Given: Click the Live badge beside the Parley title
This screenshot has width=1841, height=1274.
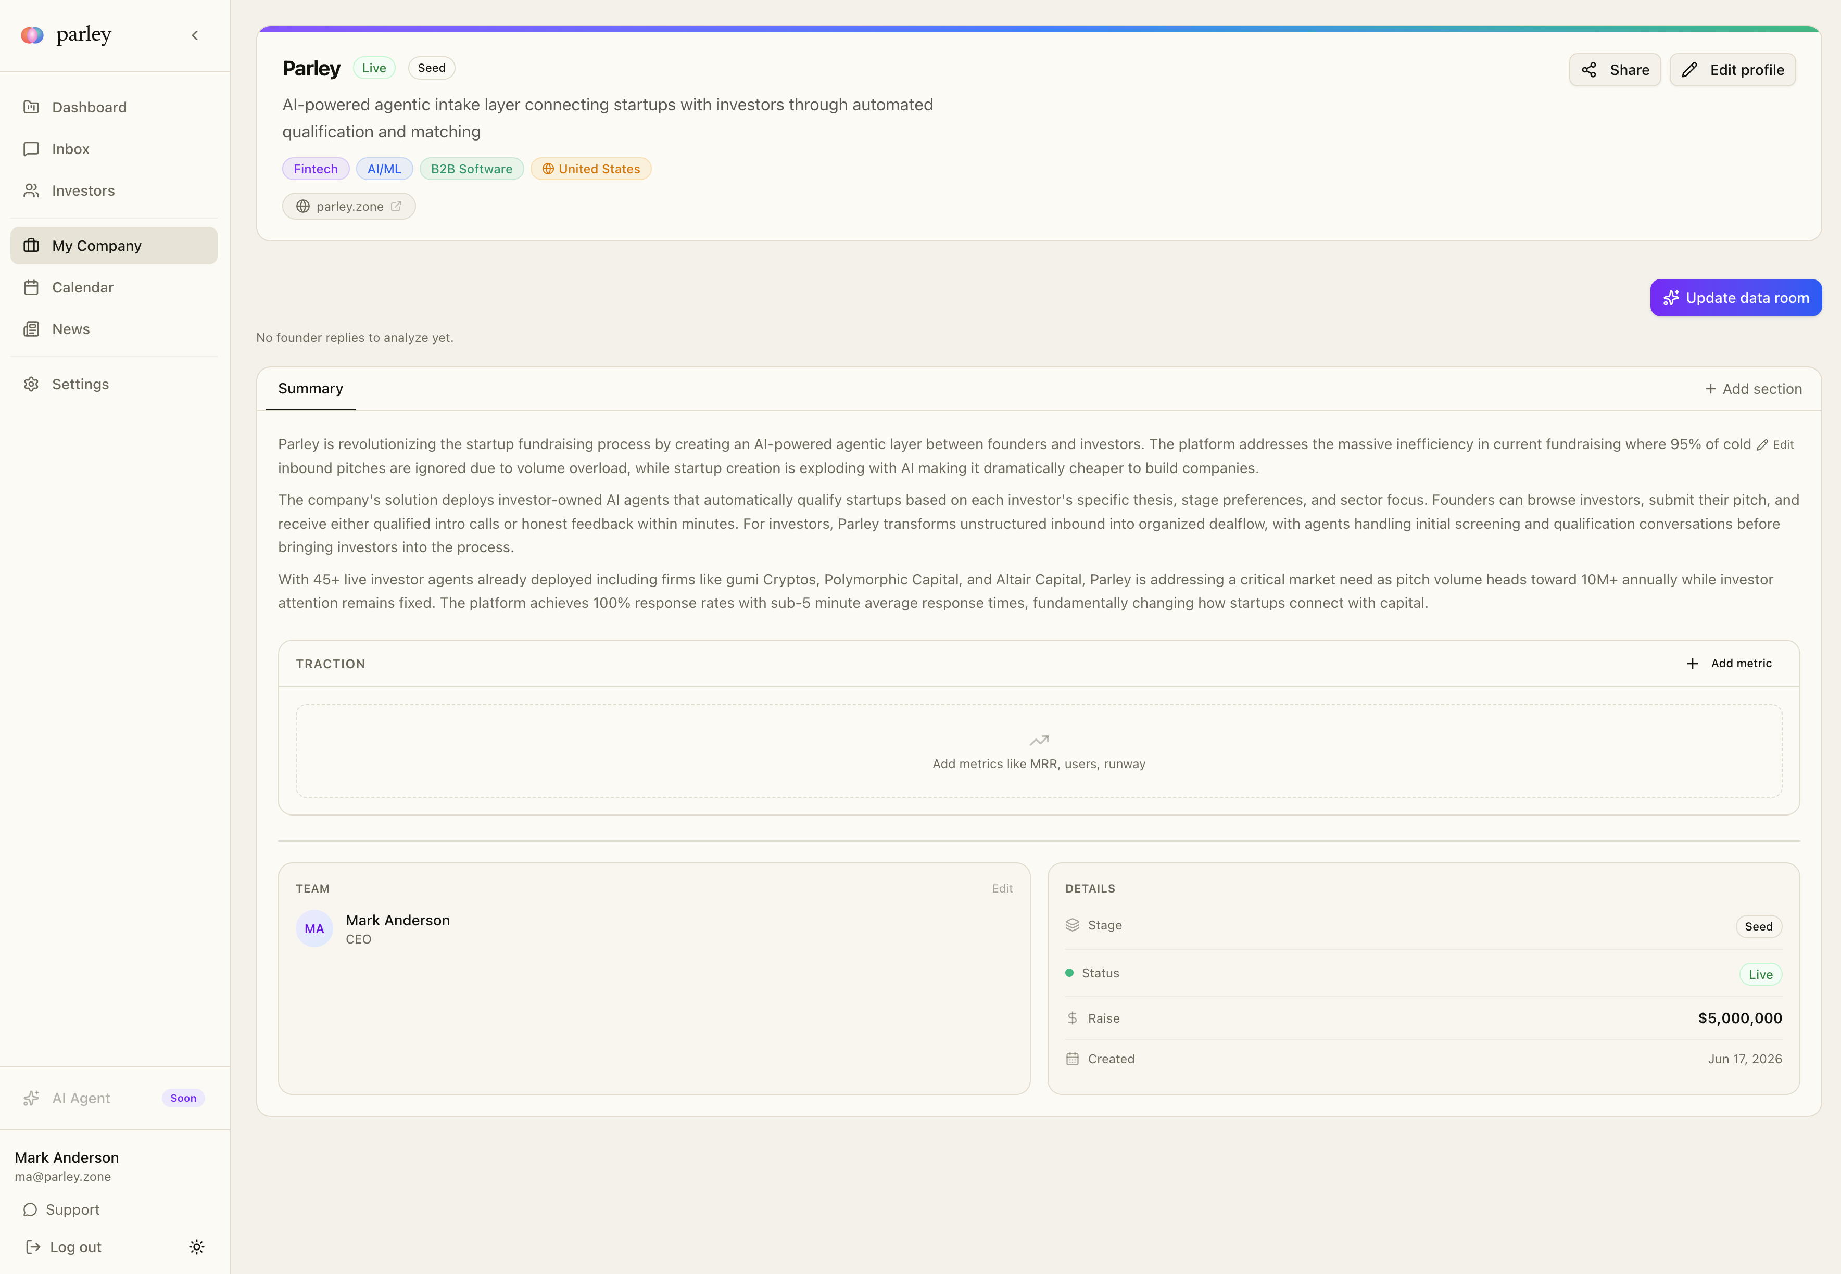Looking at the screenshot, I should 374,68.
